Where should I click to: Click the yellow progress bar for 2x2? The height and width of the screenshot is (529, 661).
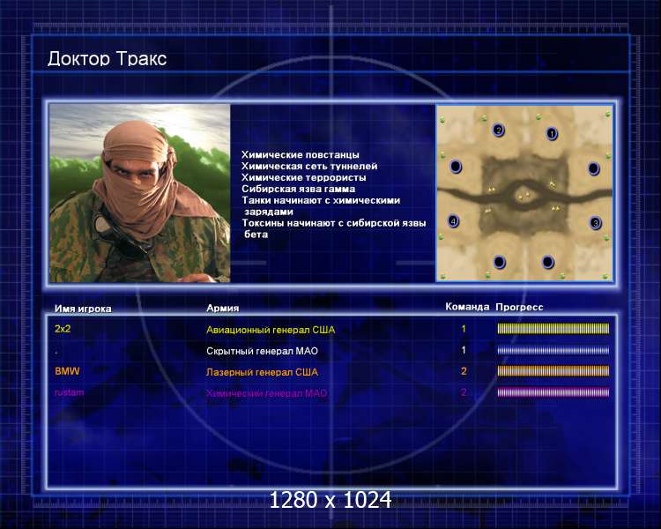[x=553, y=329]
